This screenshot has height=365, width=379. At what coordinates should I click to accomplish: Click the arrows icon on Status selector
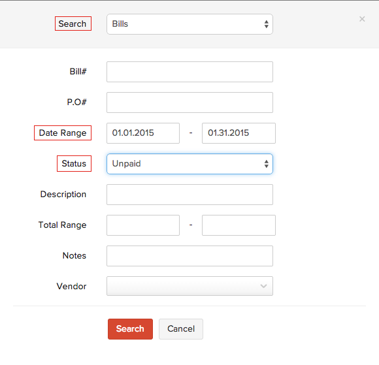pyautogui.click(x=266, y=164)
